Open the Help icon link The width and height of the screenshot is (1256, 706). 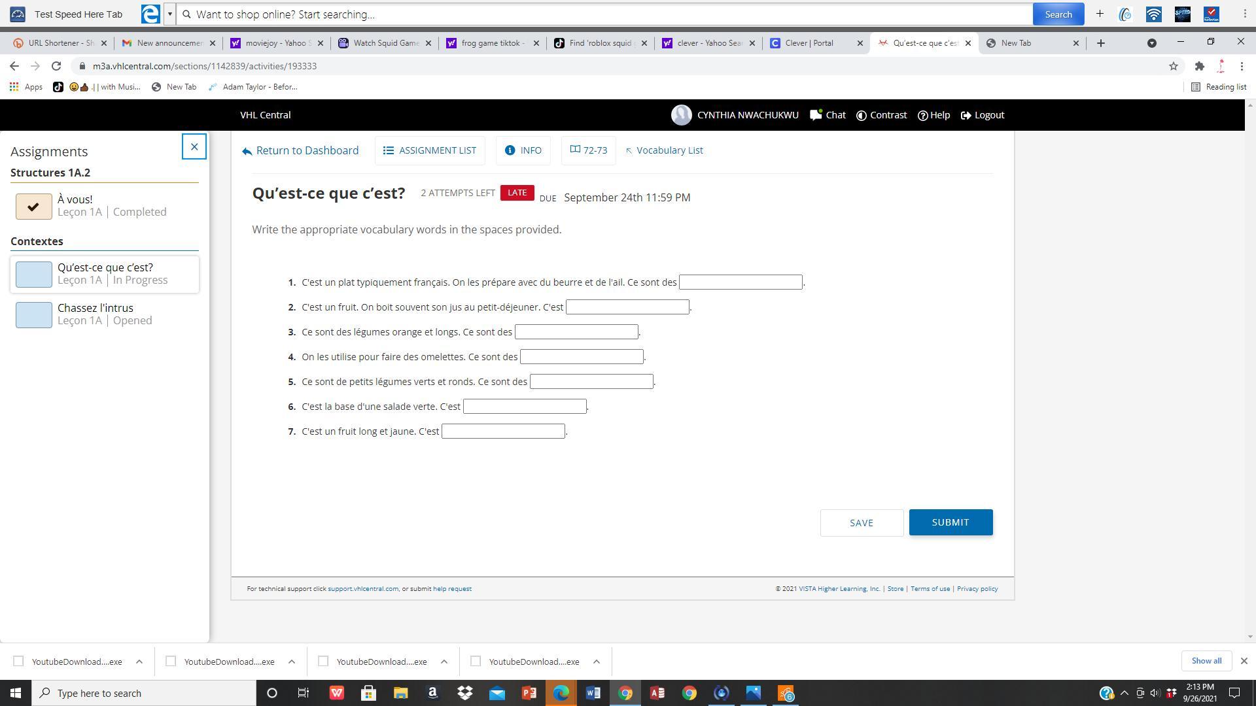(923, 116)
